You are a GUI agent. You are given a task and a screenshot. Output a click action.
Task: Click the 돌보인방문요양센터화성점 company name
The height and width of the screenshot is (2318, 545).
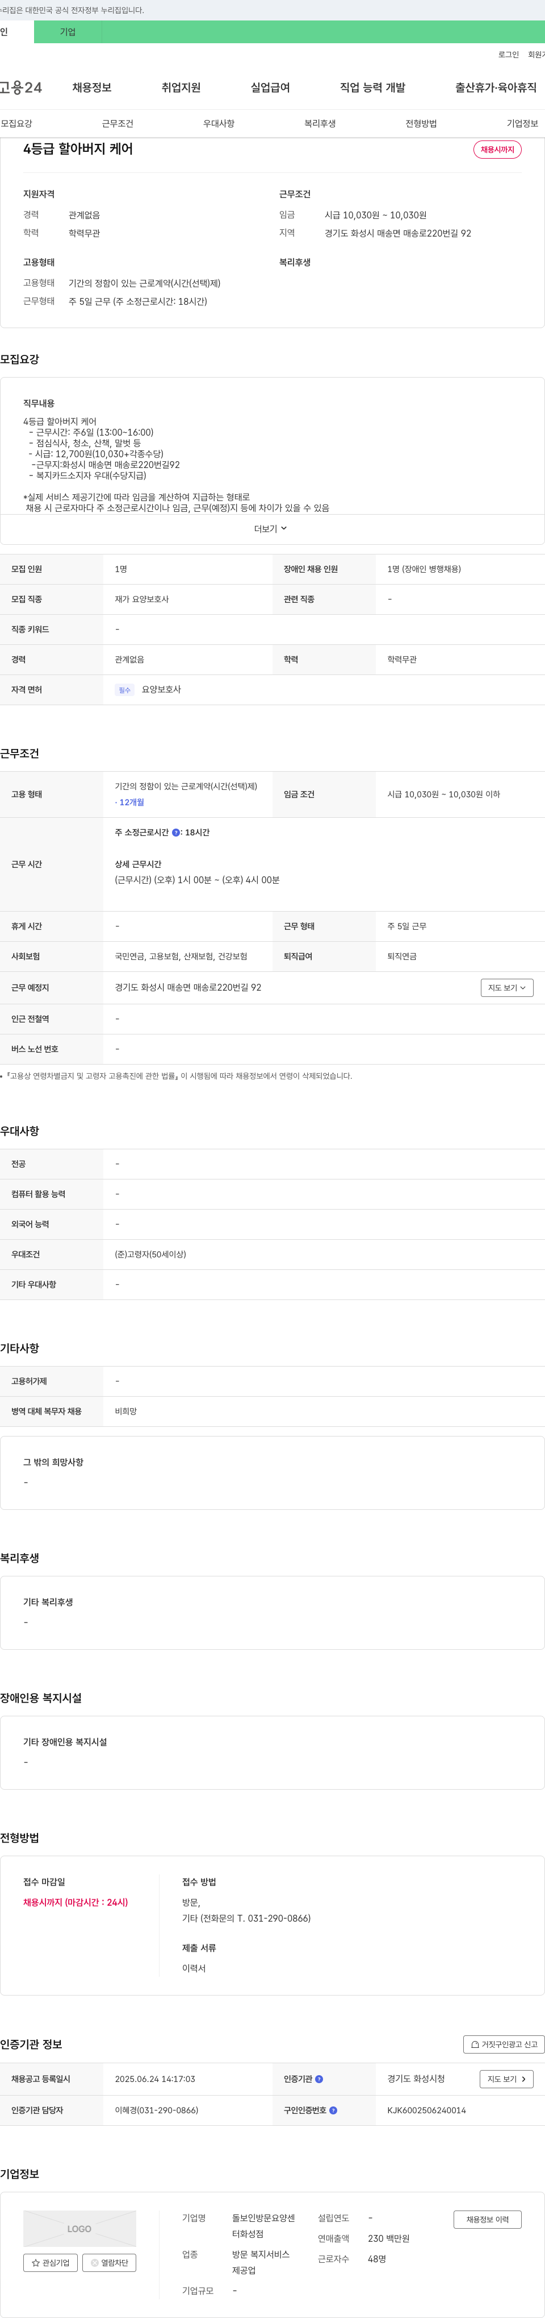pos(263,2226)
